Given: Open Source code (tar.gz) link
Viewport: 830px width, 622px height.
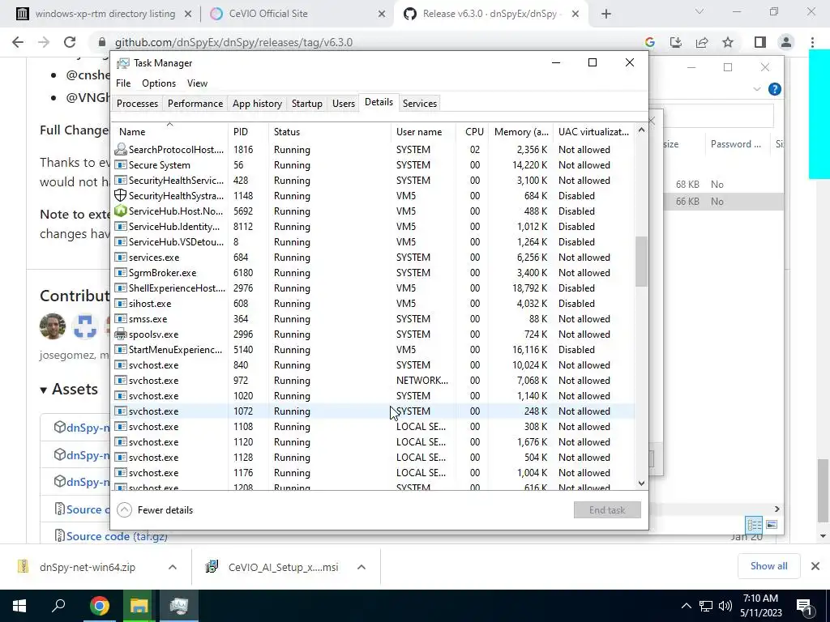Looking at the screenshot, I should pos(117,536).
